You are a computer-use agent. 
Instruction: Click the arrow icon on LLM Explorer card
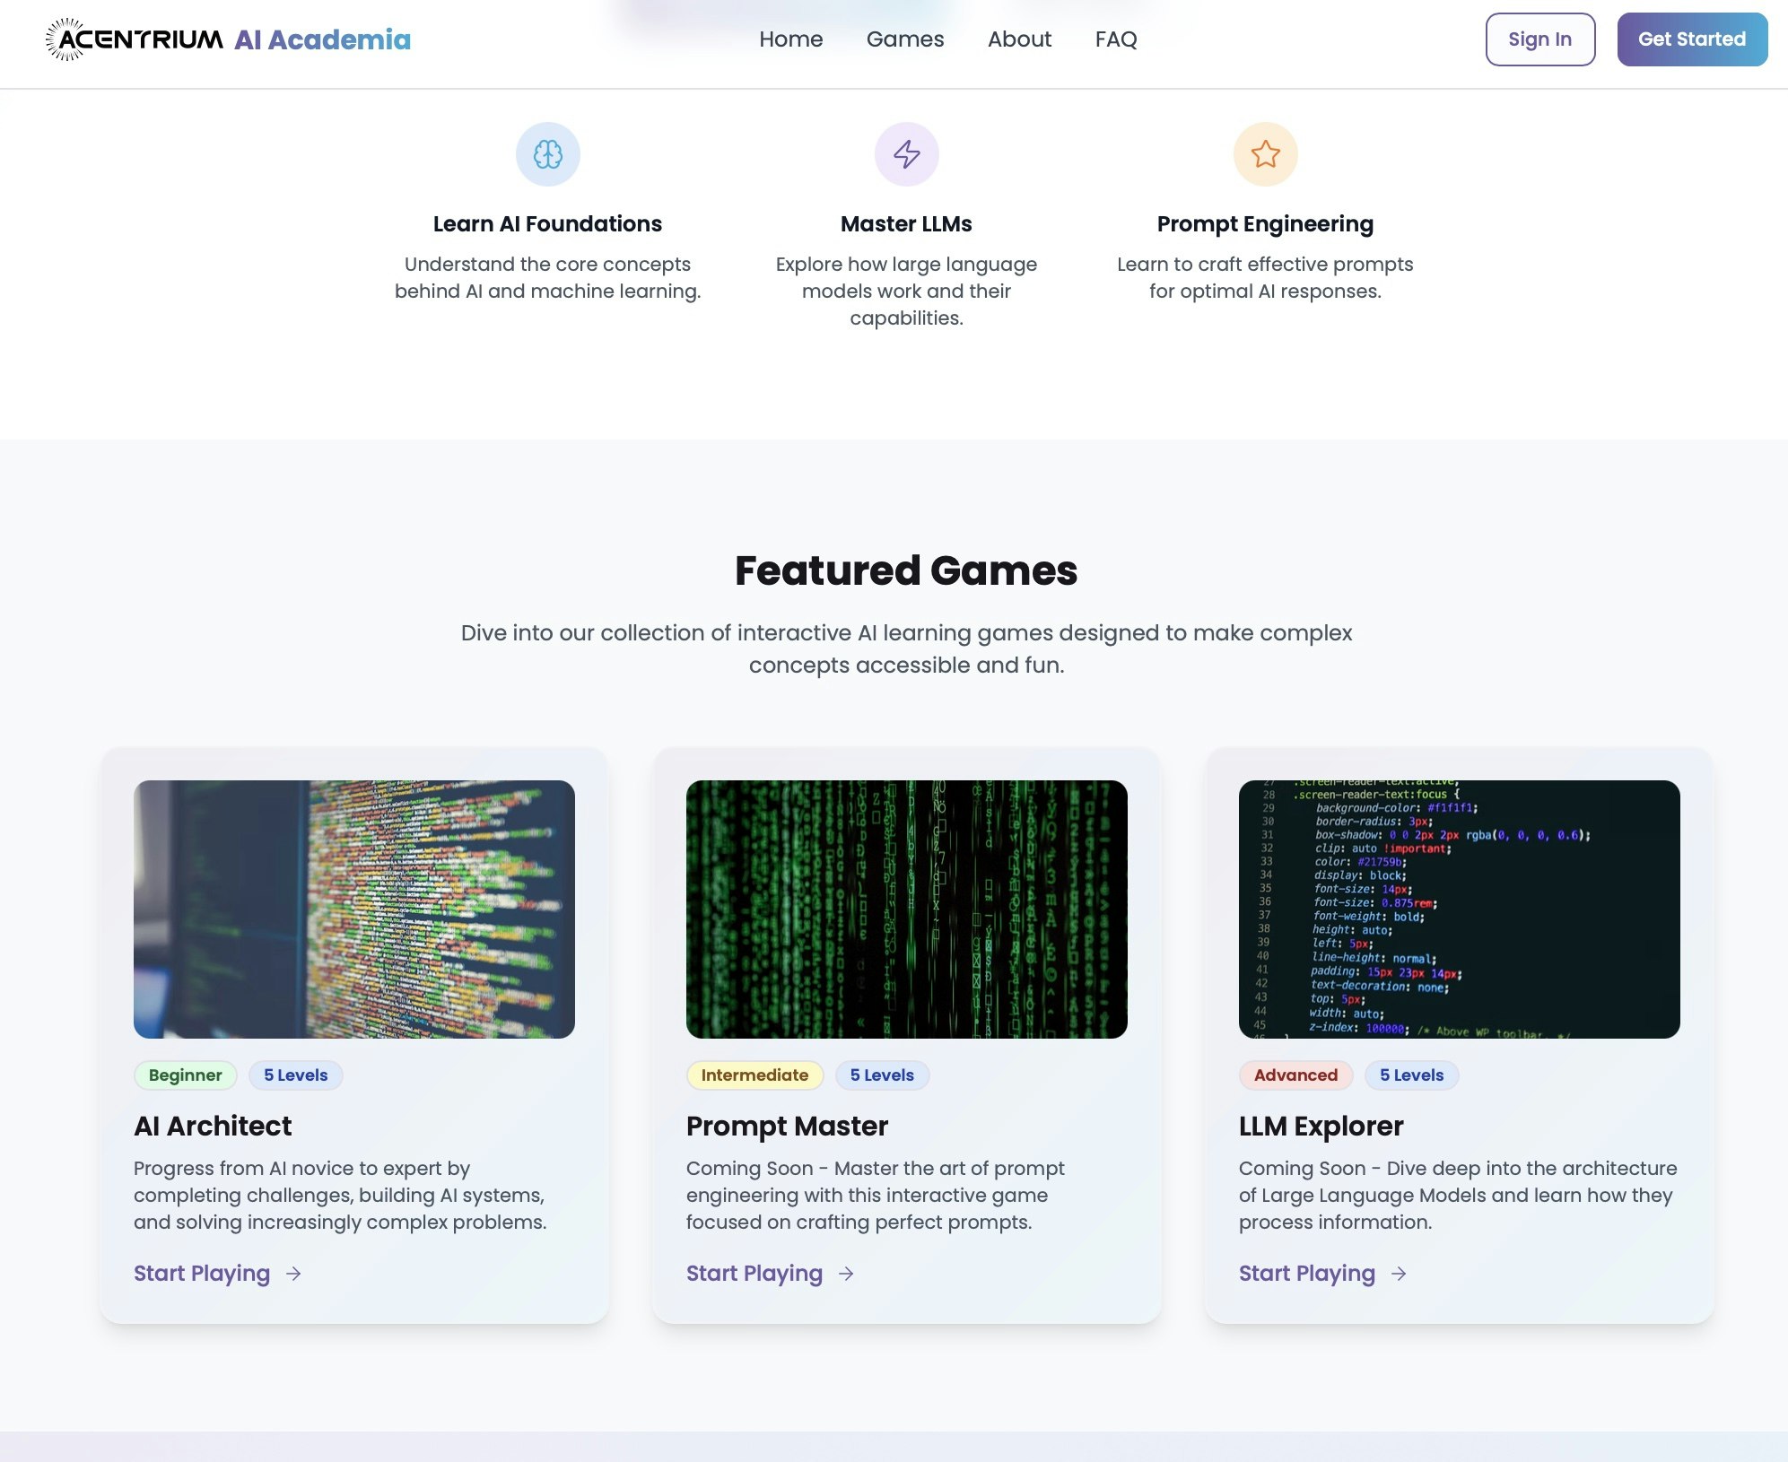coord(1399,1274)
